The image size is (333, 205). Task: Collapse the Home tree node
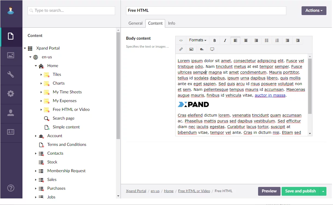coord(36,66)
